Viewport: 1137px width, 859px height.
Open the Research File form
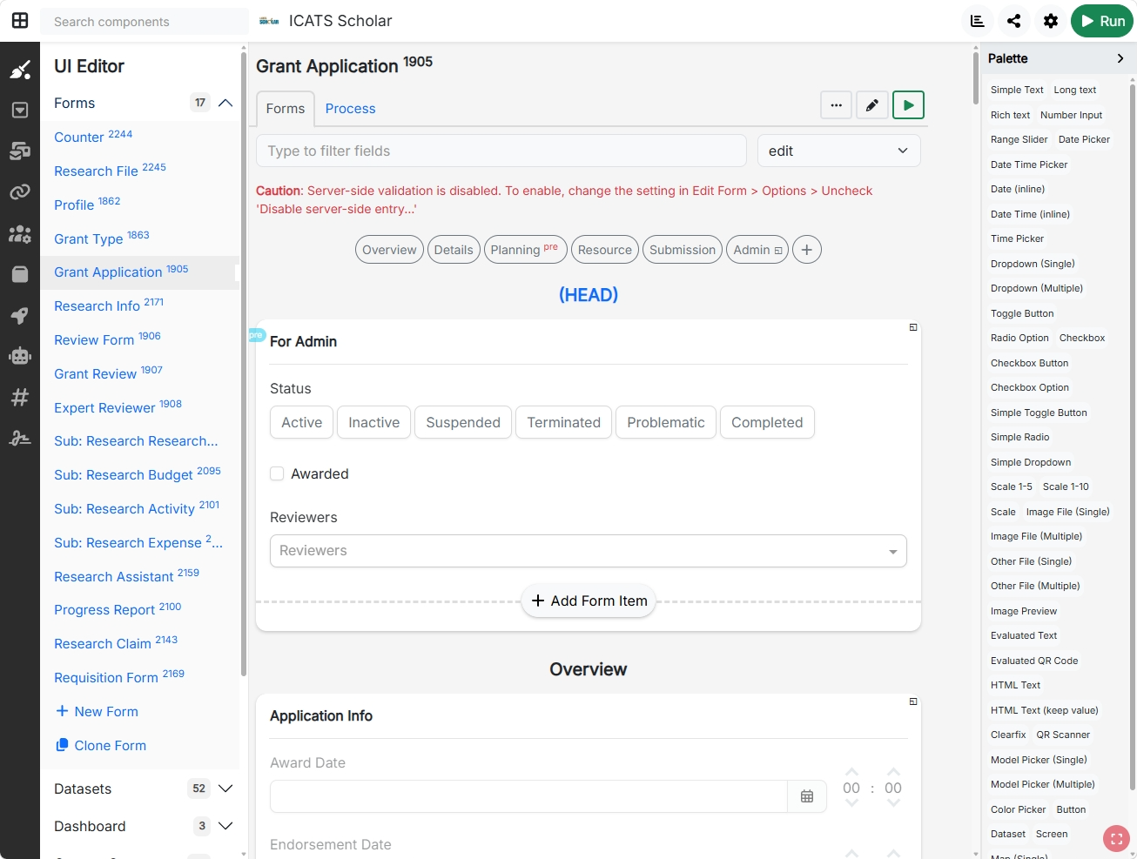point(110,171)
